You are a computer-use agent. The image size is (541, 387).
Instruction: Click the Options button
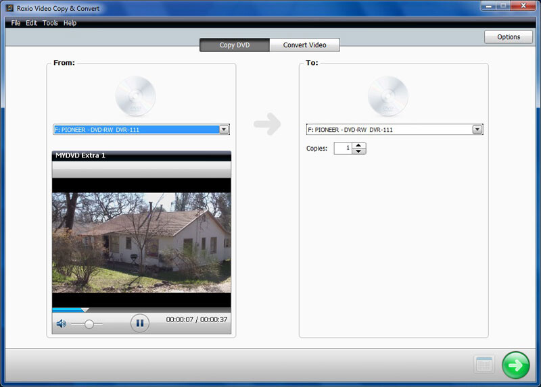[509, 37]
